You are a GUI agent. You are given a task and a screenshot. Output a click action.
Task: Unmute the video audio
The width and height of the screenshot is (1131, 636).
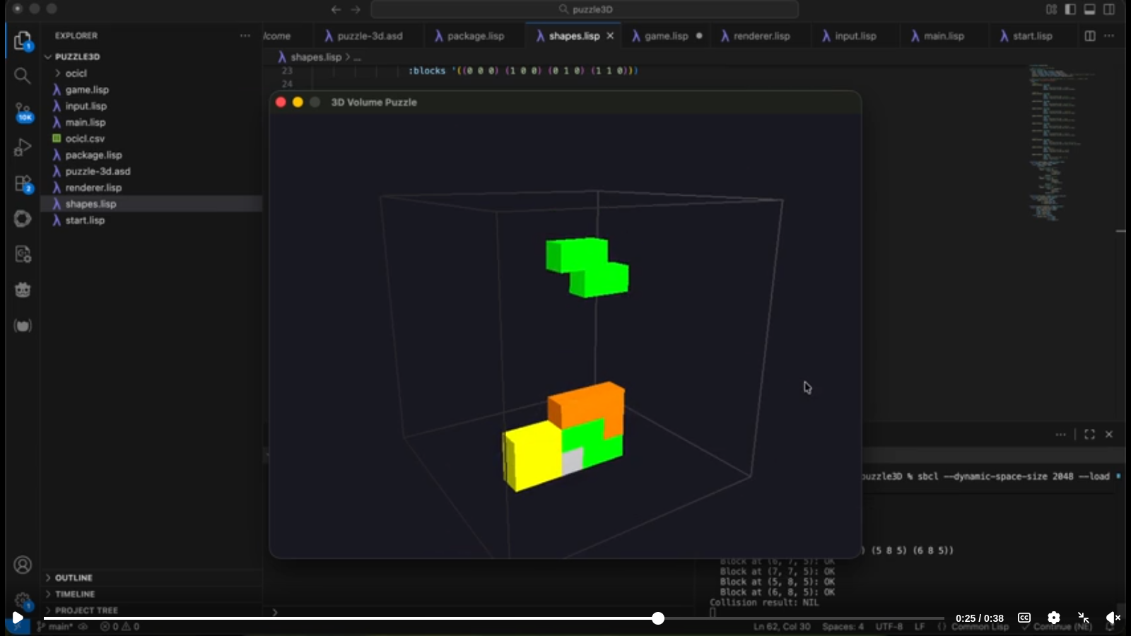tap(1113, 618)
